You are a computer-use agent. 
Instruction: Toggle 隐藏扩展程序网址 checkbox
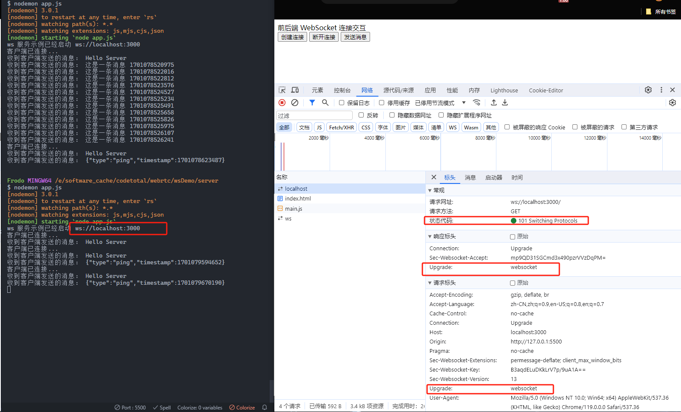click(441, 115)
